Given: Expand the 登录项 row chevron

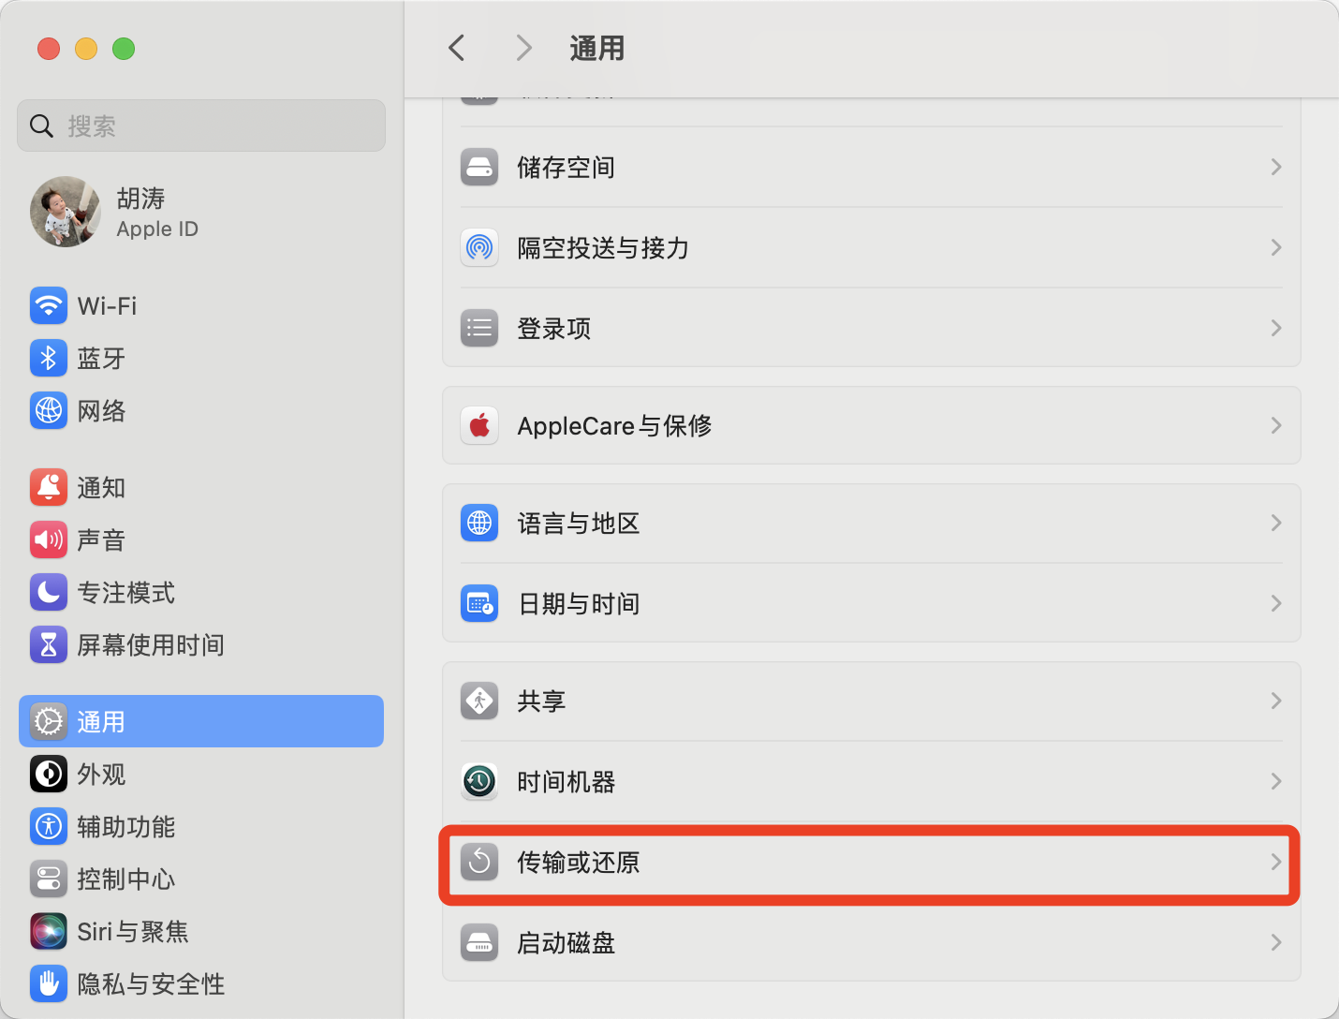Looking at the screenshot, I should 1275,328.
